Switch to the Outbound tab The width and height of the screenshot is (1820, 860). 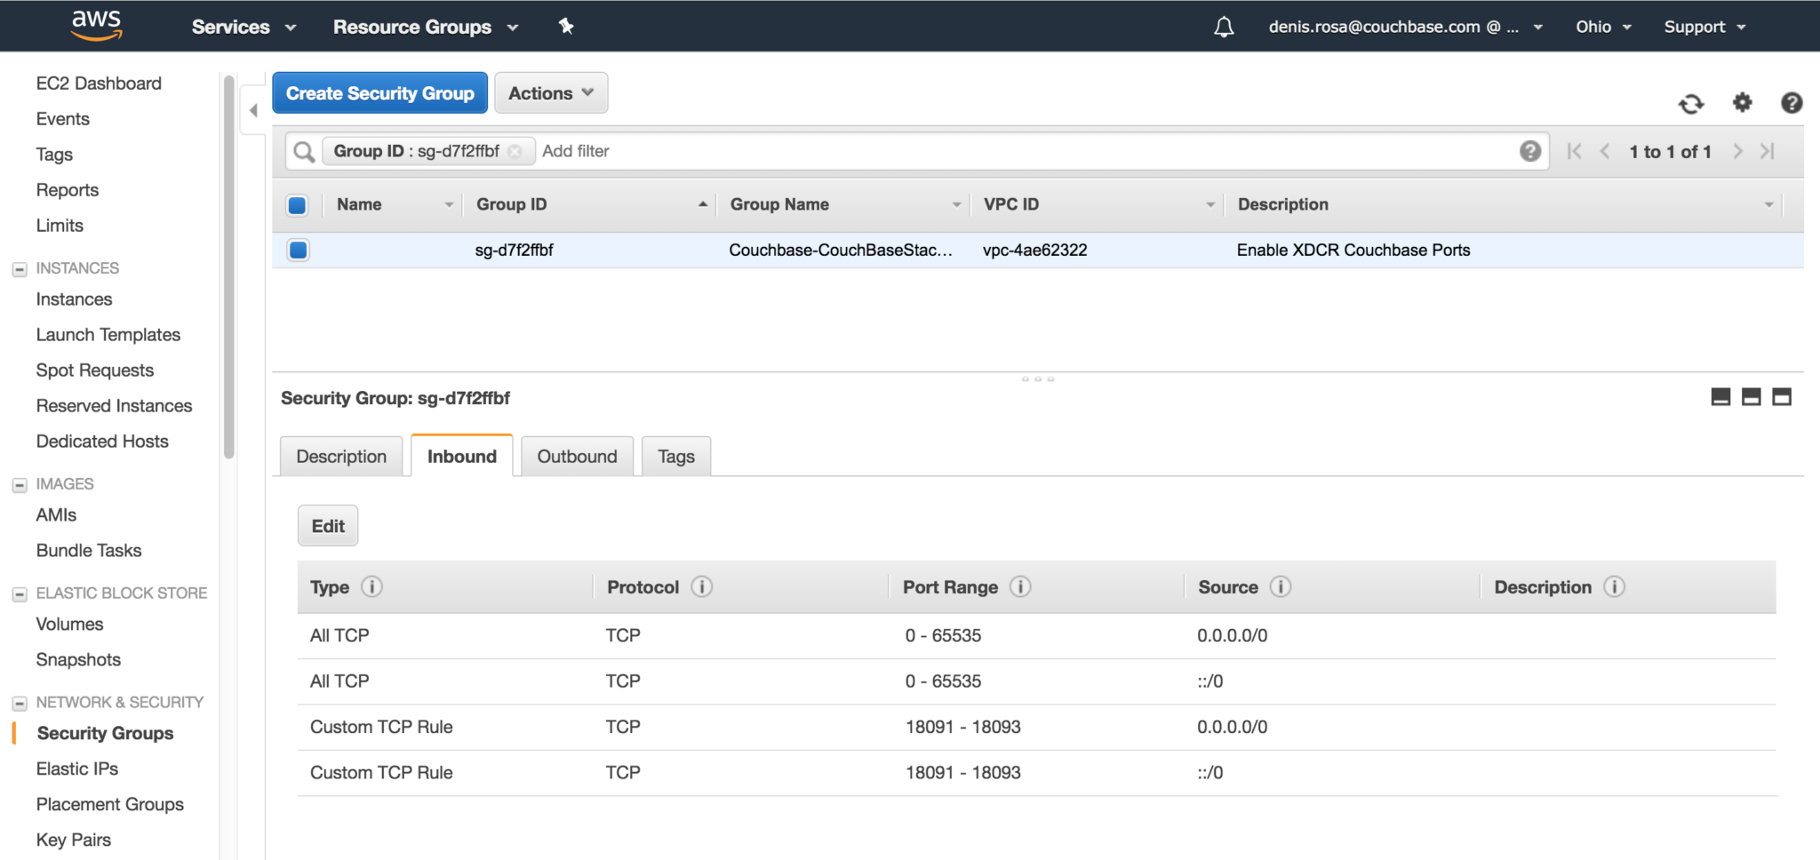click(x=577, y=456)
